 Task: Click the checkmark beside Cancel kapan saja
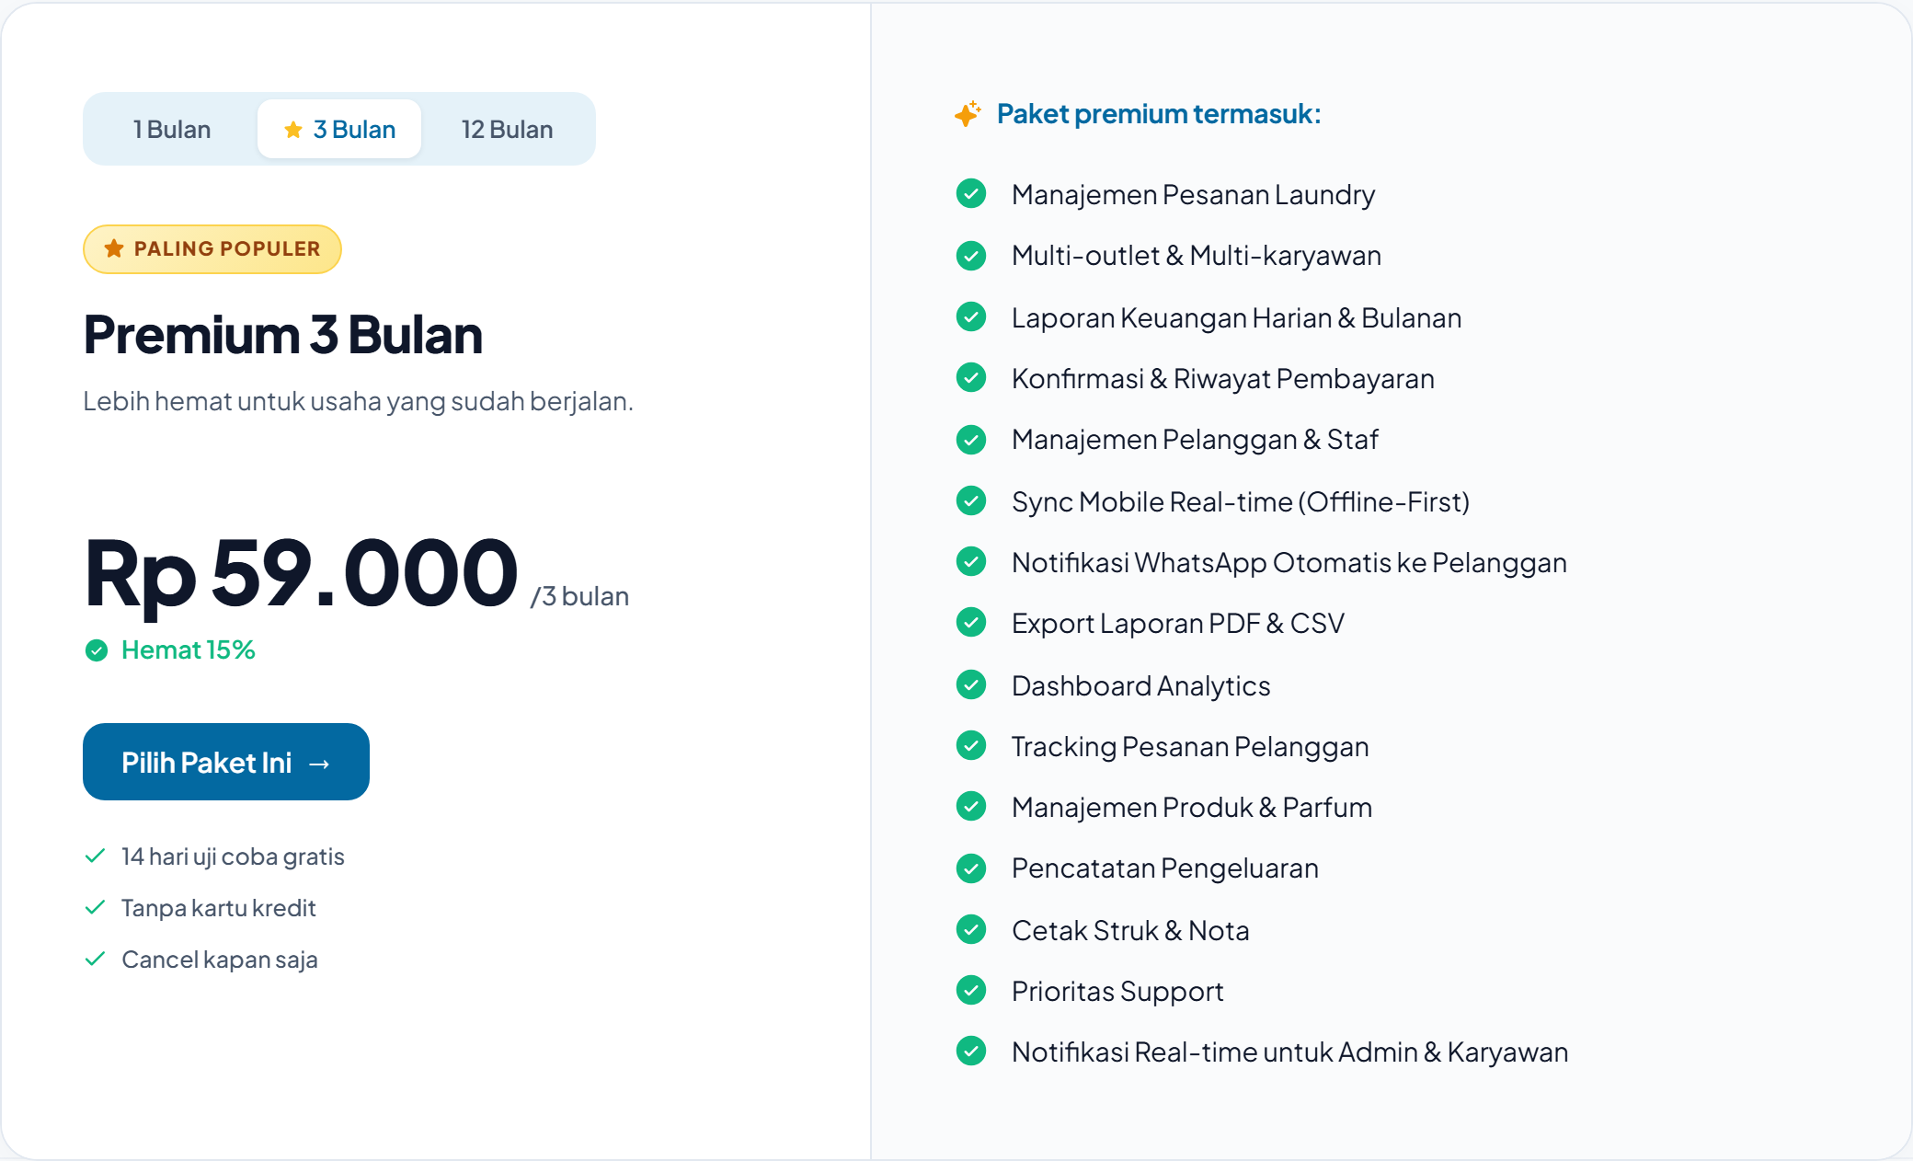(95, 960)
